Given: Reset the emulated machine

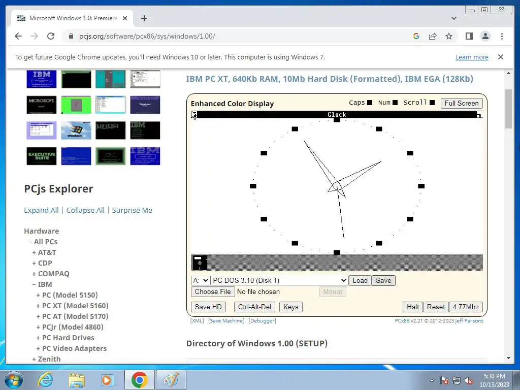Looking at the screenshot, I should point(436,307).
